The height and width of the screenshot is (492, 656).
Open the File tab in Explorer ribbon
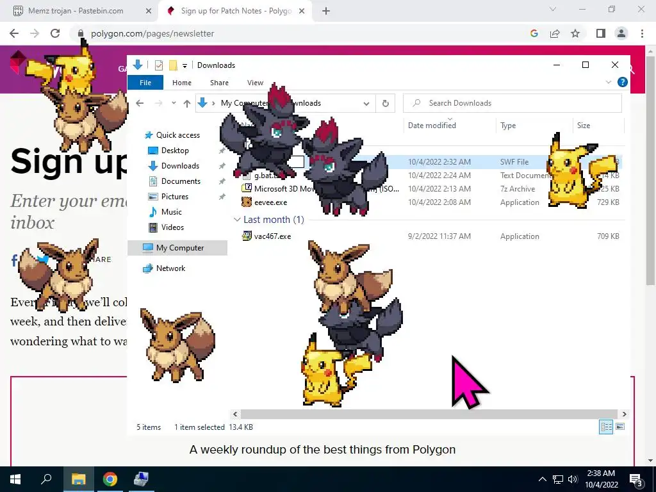coord(145,83)
